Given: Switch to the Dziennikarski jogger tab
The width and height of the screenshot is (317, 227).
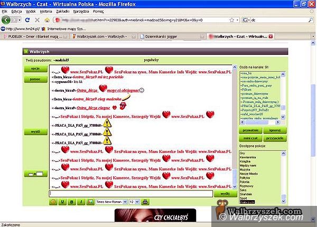Looking at the screenshot, I should pos(168,36).
